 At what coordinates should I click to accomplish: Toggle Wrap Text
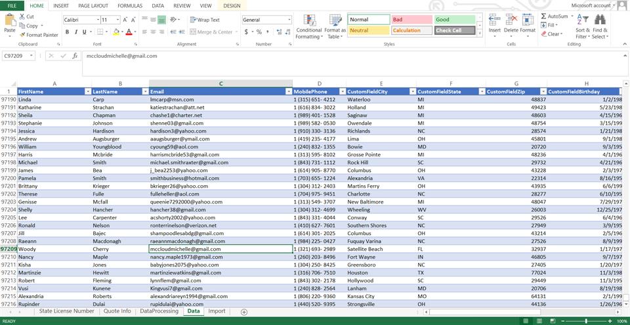205,20
